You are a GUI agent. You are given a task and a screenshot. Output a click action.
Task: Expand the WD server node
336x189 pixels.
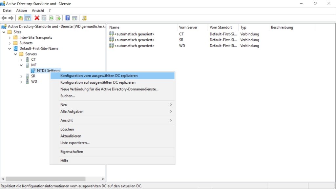coord(21,82)
